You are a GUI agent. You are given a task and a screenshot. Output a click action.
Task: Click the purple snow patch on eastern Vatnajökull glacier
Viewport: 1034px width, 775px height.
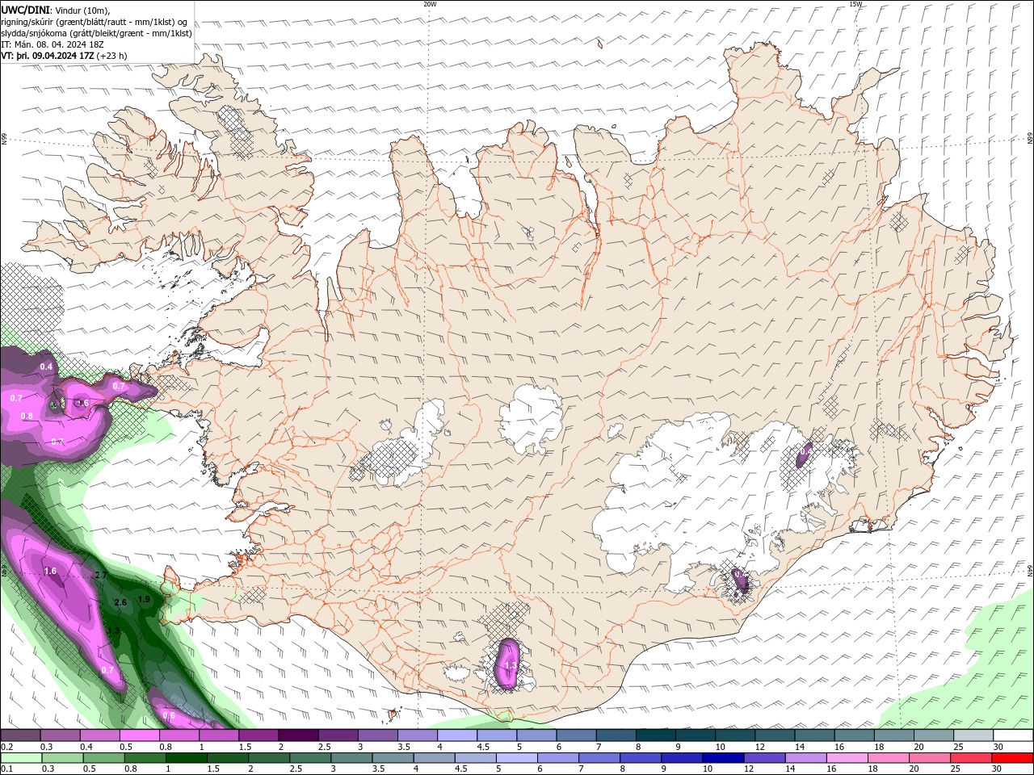pos(803,455)
